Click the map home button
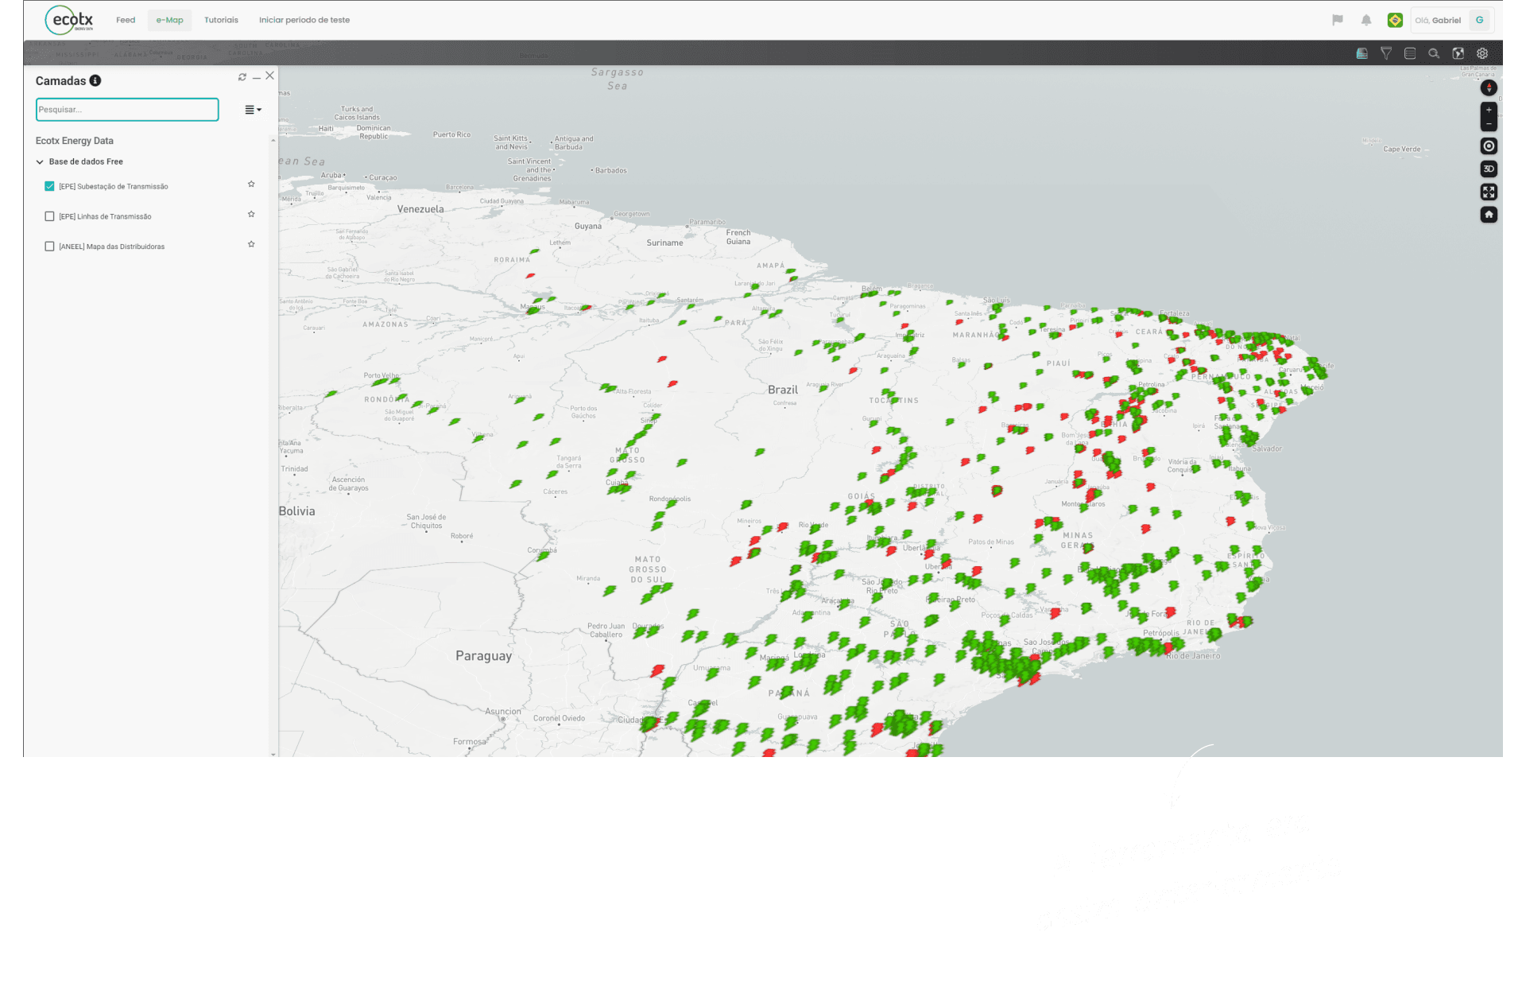 pos(1489,215)
